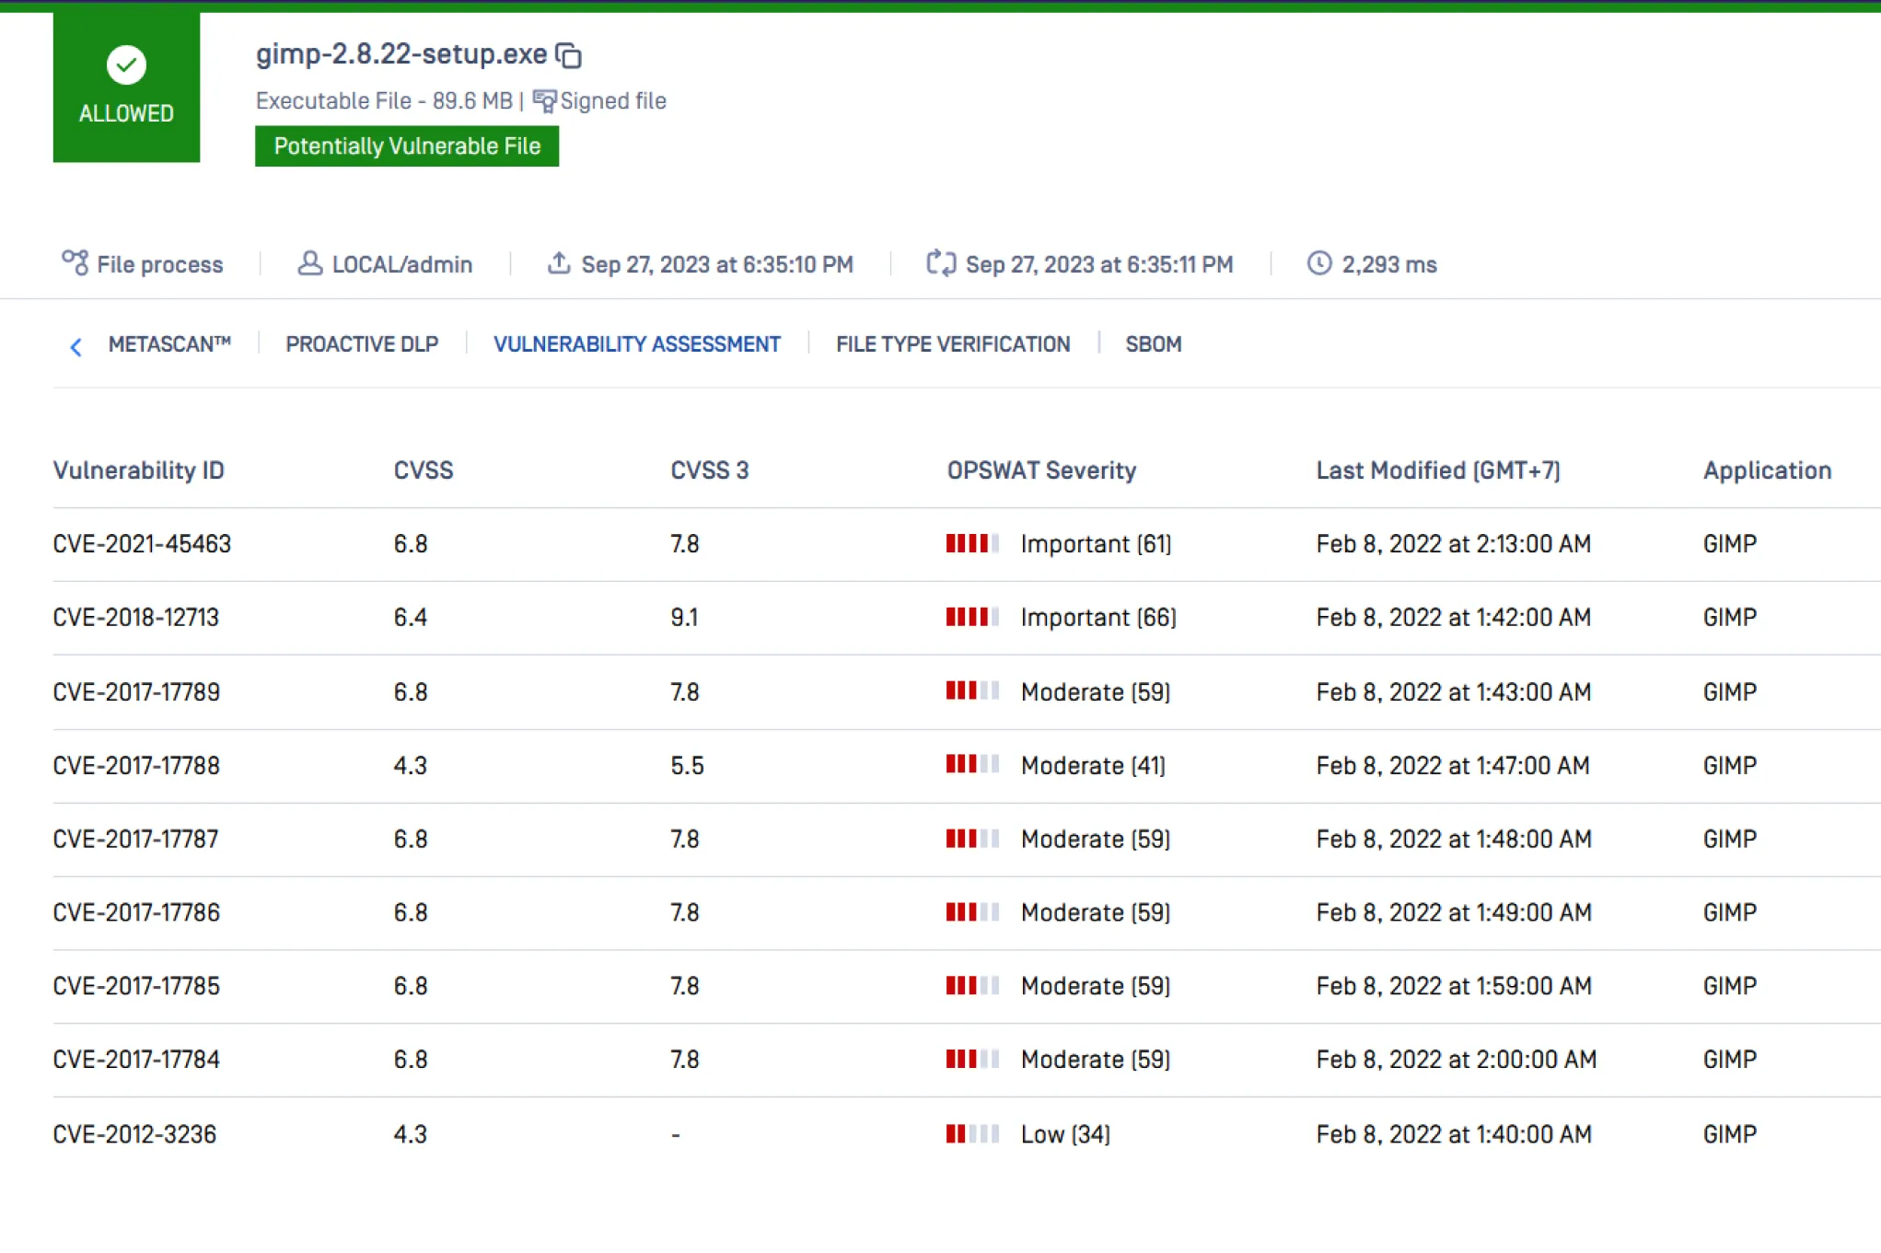Image resolution: width=1881 pixels, height=1253 pixels.
Task: Select the VULNERABILITY ASSESSMENT tab
Action: [637, 344]
